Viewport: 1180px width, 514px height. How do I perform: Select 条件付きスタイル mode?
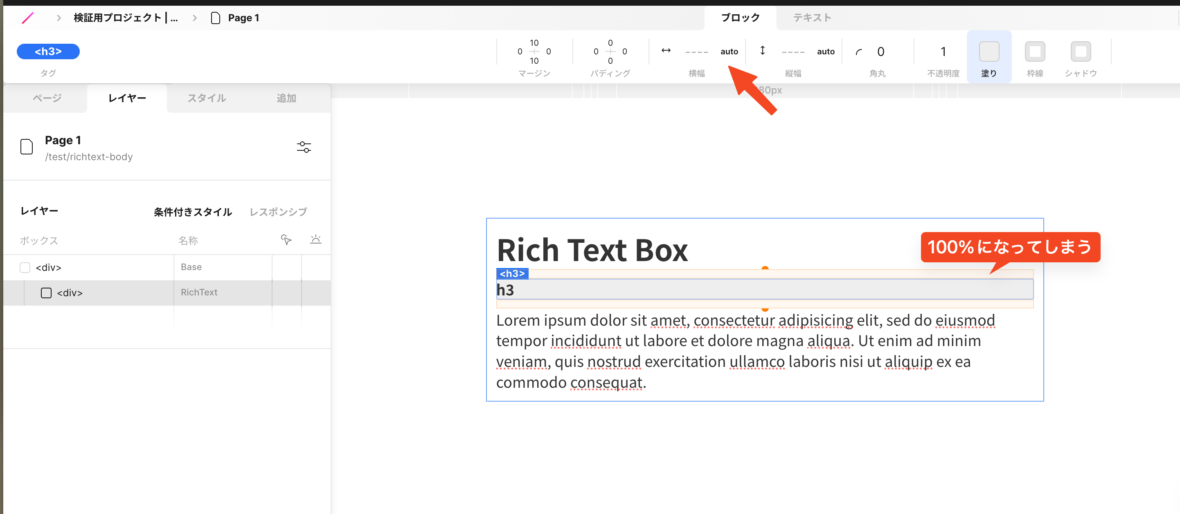(193, 212)
